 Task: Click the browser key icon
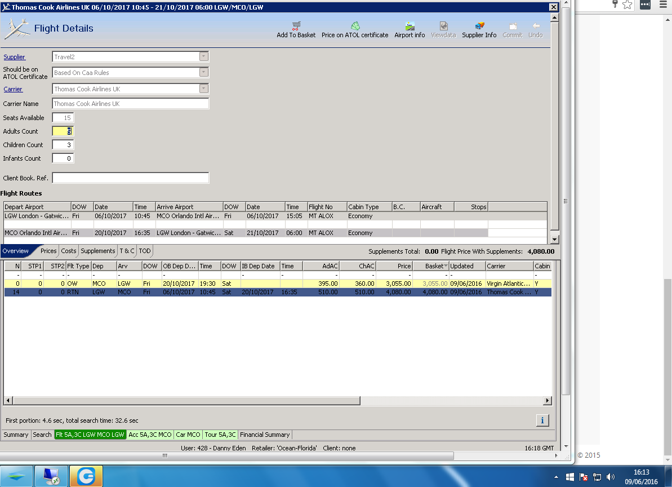pos(615,5)
